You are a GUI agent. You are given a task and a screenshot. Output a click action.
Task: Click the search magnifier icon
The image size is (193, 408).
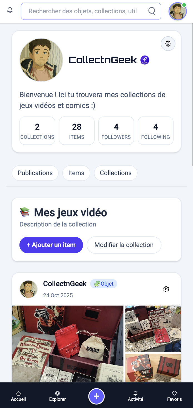click(x=152, y=11)
